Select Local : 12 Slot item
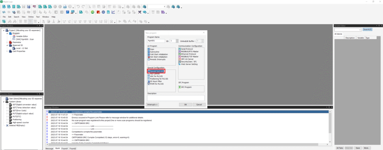The image size is (383, 150). tap(20, 48)
